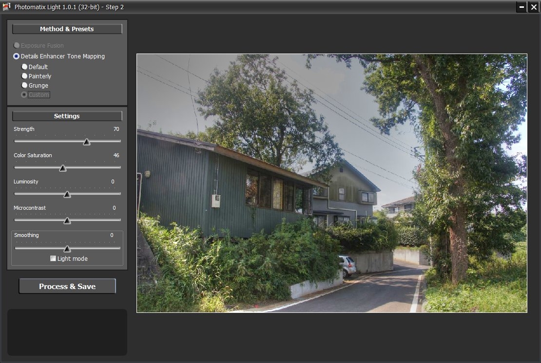Close the Photomatix Light window
This screenshot has height=363, width=541.
[x=534, y=7]
